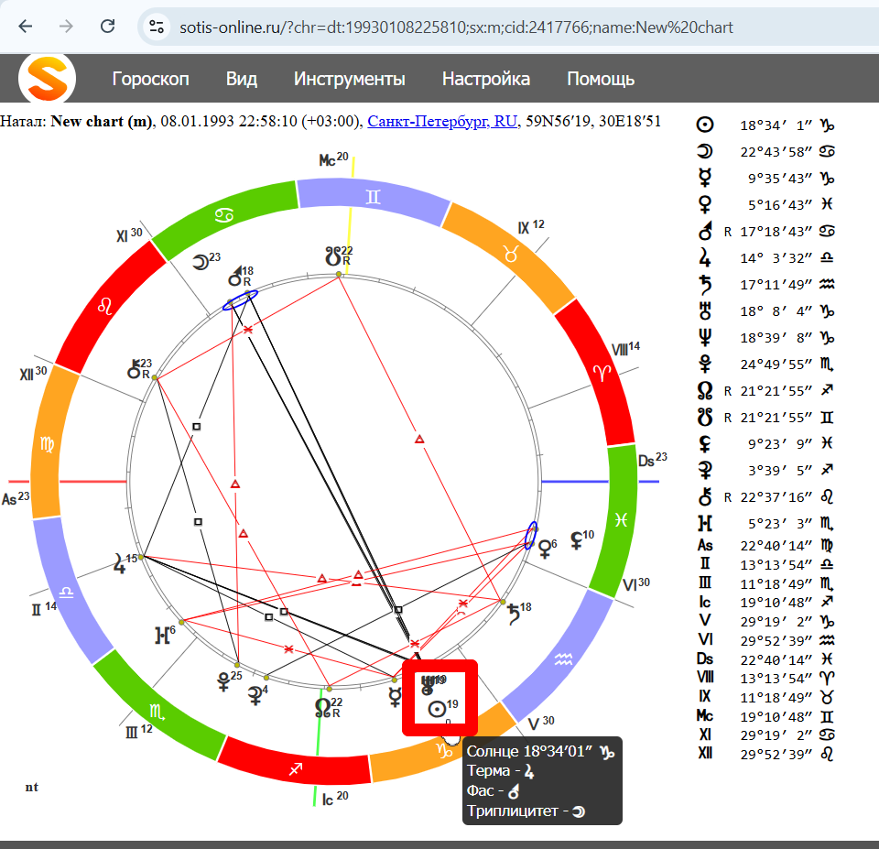Click Saturn position 17°11′49″ in the table
The height and width of the screenshot is (849, 879).
(776, 284)
